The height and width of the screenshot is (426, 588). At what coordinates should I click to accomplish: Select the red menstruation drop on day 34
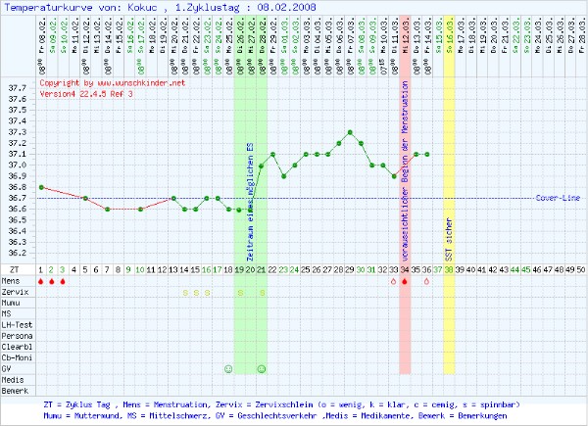pos(405,281)
